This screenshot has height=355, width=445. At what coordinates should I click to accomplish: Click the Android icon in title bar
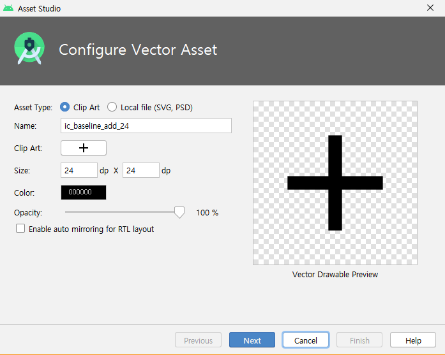point(8,8)
